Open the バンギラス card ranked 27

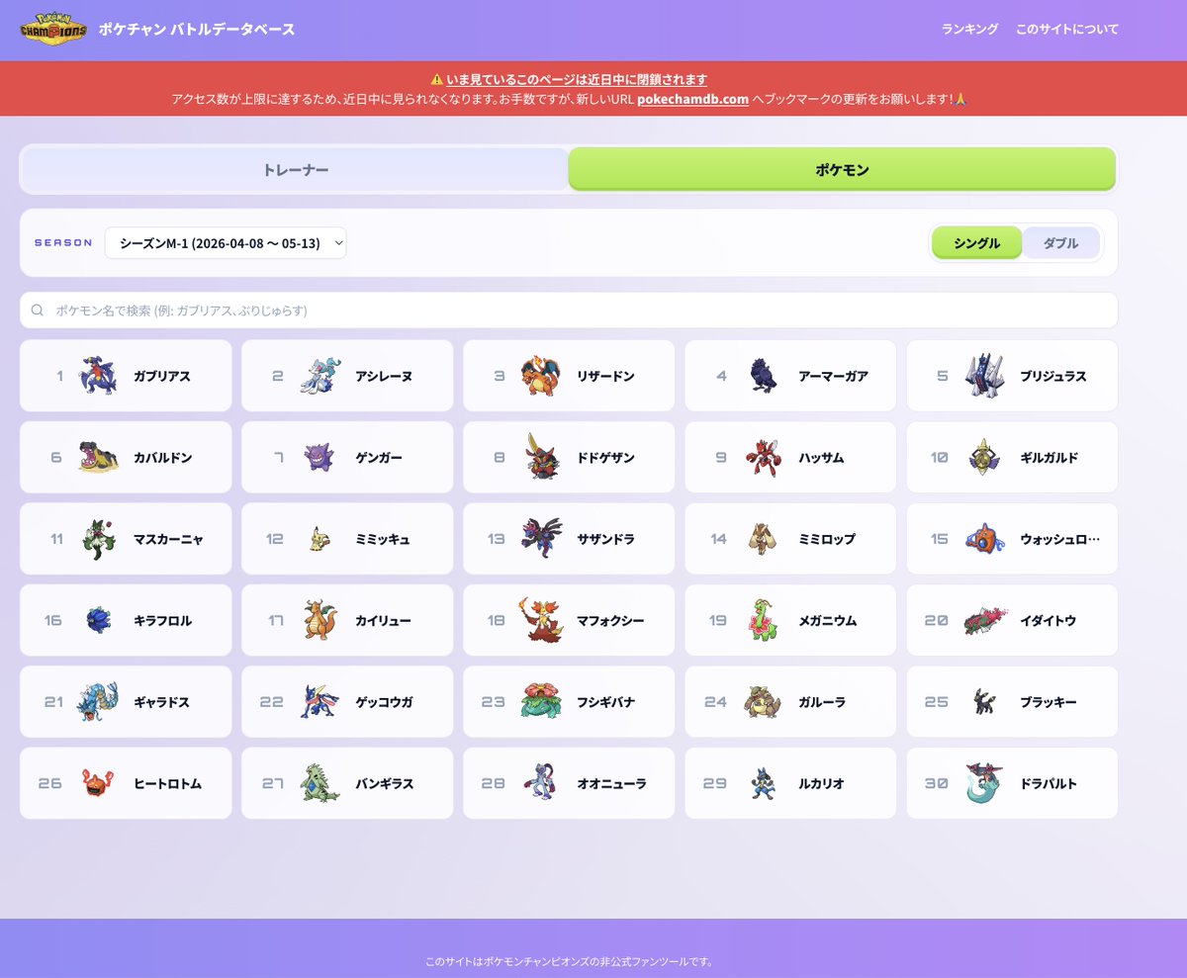pos(347,783)
